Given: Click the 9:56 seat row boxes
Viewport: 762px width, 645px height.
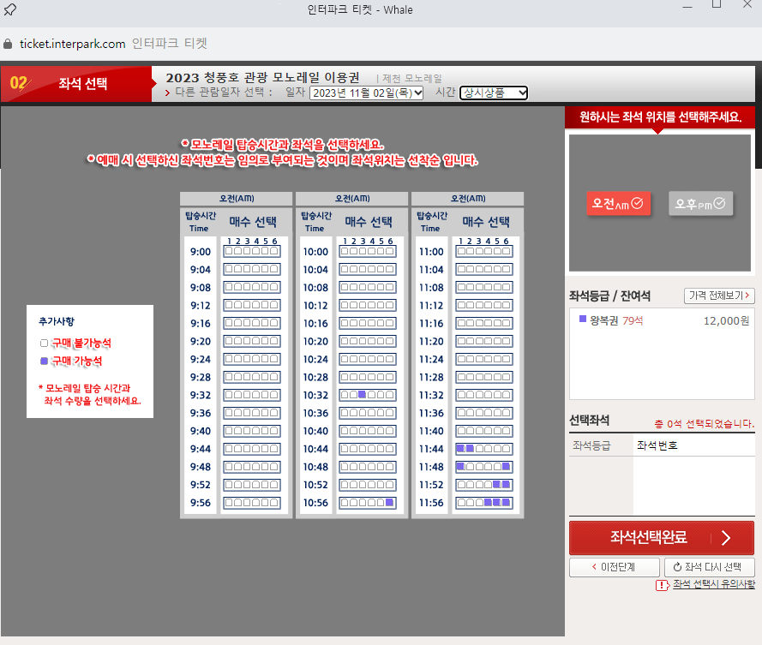Looking at the screenshot, I should [x=252, y=503].
